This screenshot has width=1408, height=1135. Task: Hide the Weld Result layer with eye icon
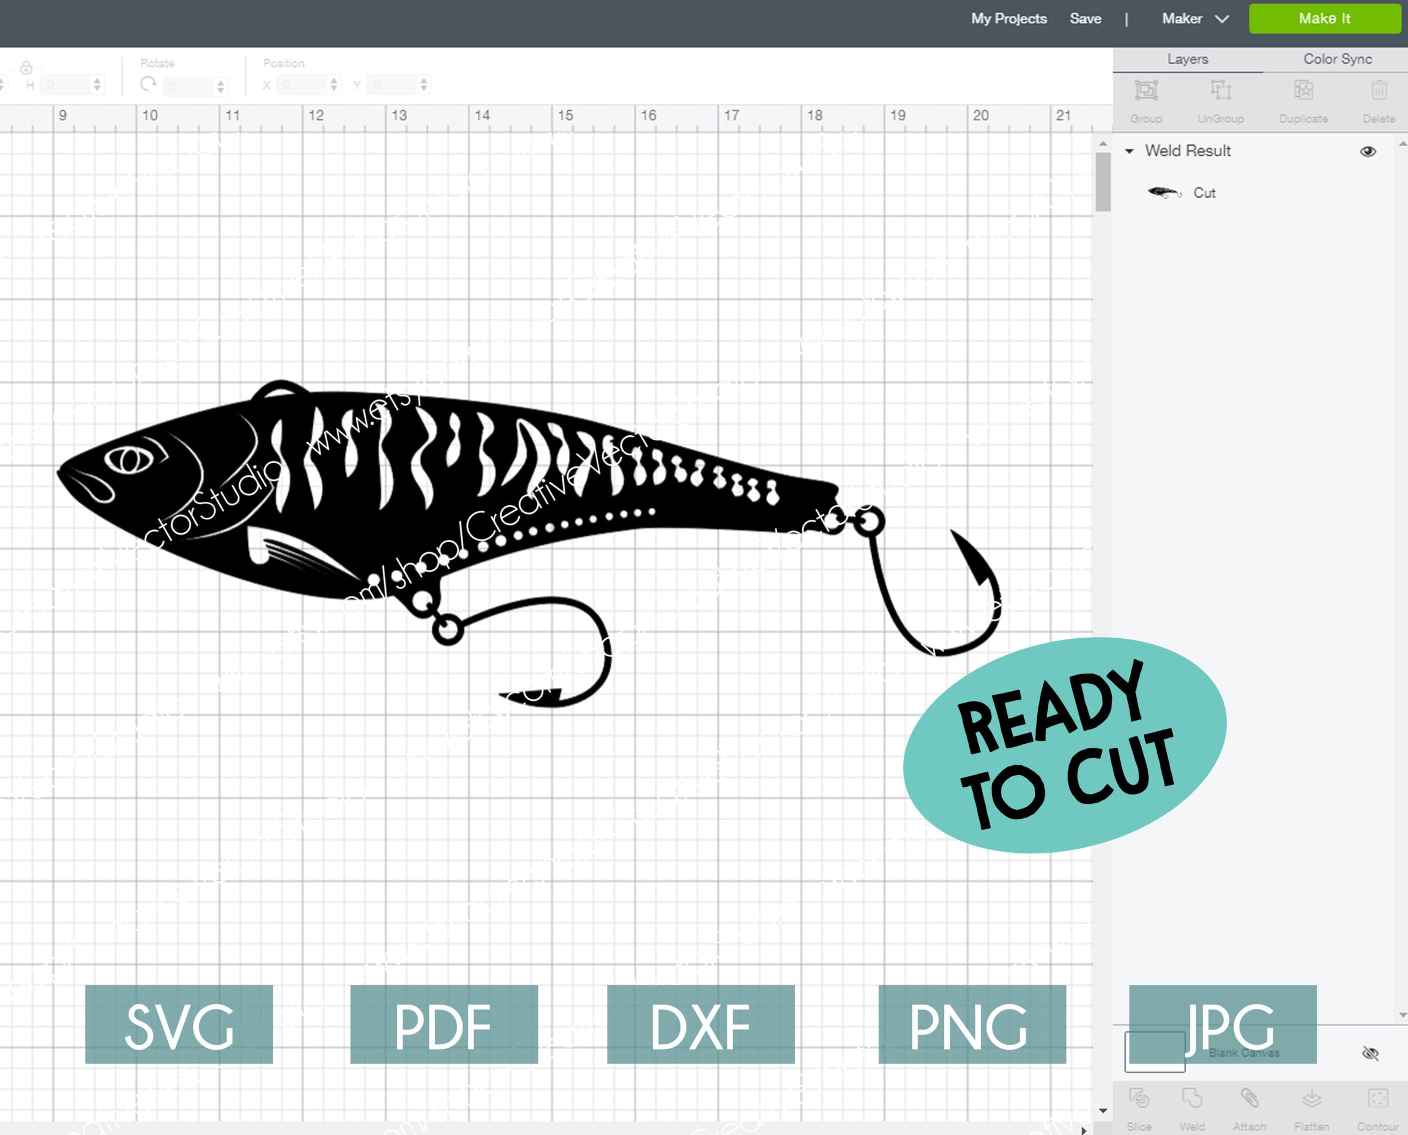1367,152
